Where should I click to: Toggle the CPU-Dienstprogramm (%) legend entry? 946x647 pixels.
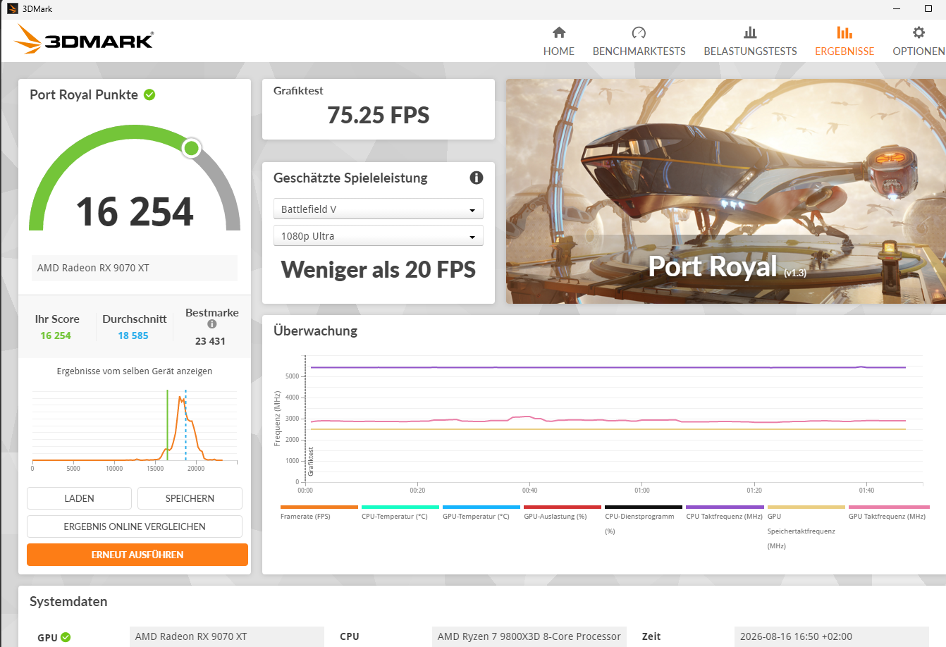[x=644, y=521]
